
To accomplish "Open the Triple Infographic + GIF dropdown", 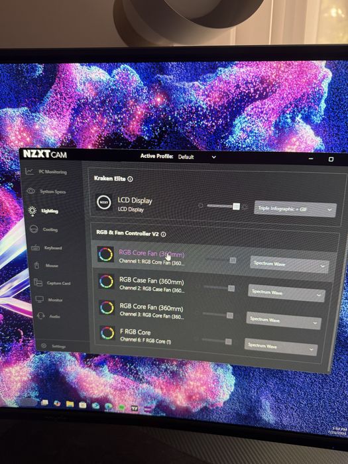I will pyautogui.click(x=295, y=209).
